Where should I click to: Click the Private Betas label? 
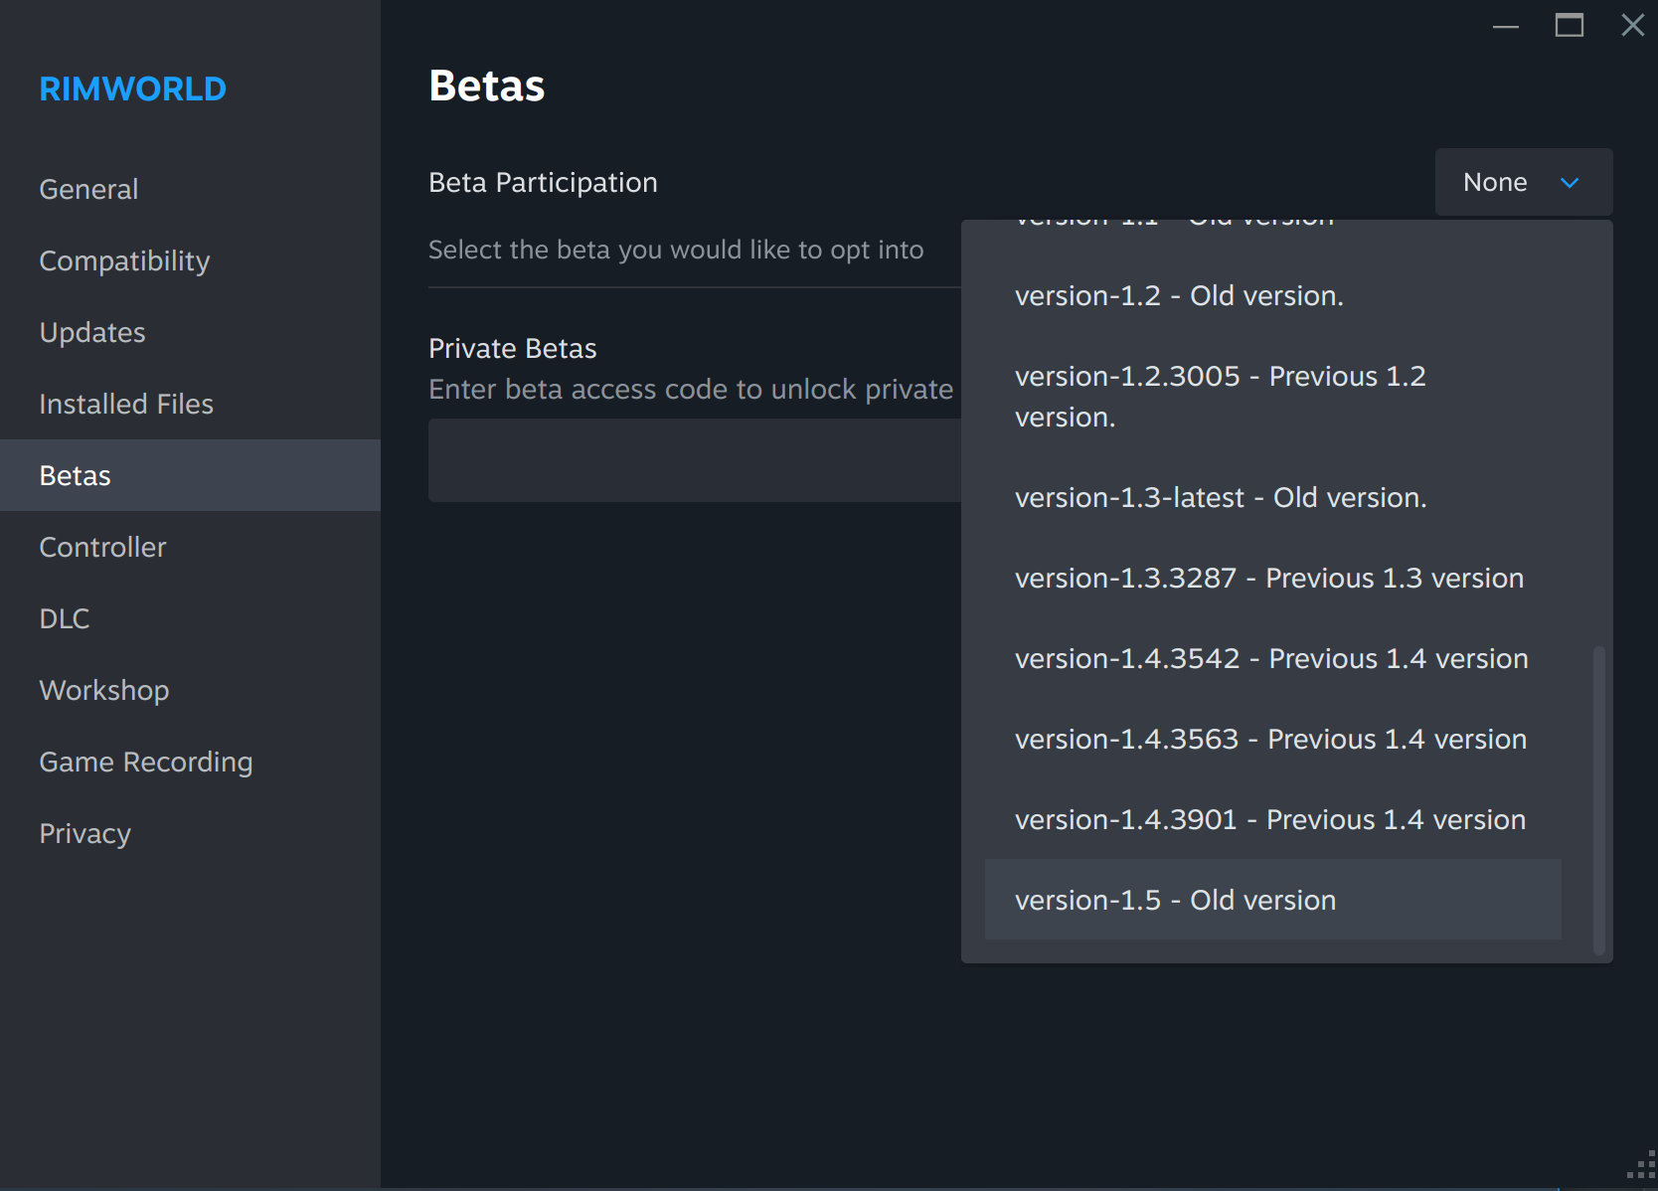tap(512, 348)
